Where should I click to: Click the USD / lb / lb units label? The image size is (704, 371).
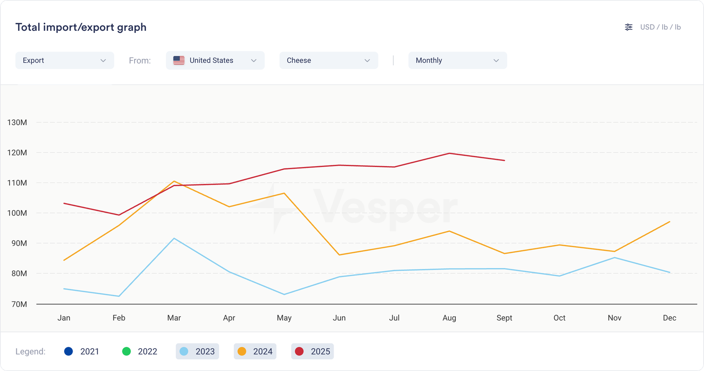[x=660, y=27]
